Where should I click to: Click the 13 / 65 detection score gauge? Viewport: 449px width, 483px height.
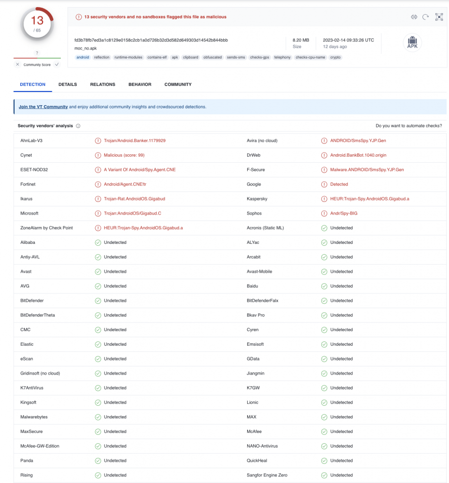click(37, 25)
